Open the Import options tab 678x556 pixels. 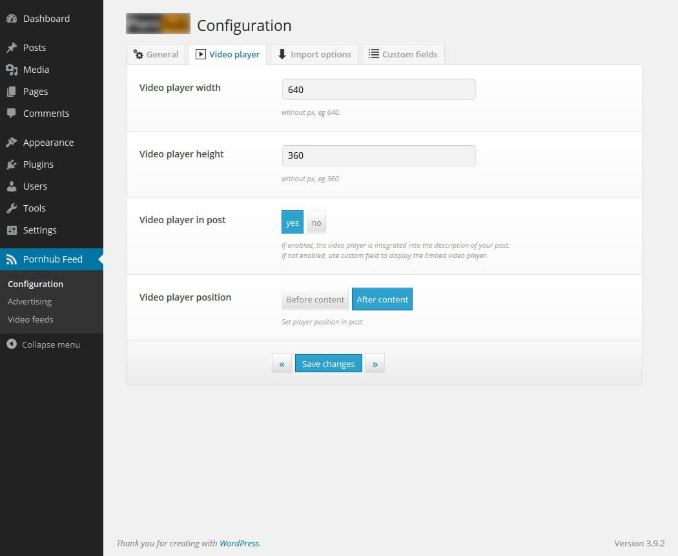click(x=314, y=54)
